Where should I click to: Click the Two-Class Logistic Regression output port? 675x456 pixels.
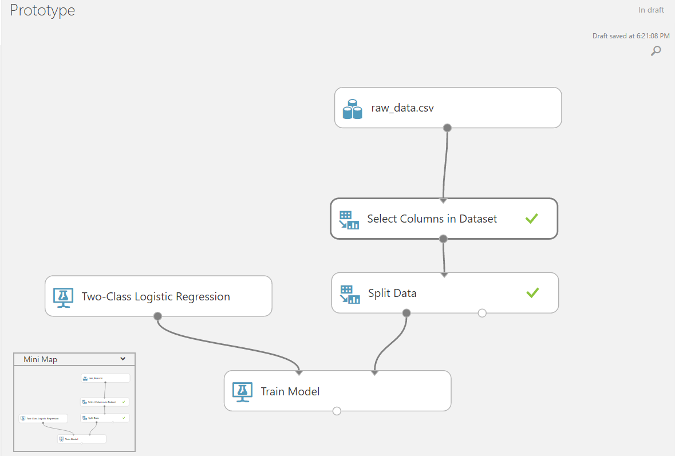[x=158, y=316]
